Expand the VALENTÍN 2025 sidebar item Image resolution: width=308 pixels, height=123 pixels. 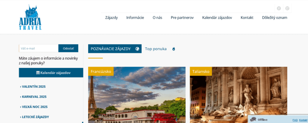pos(33,87)
